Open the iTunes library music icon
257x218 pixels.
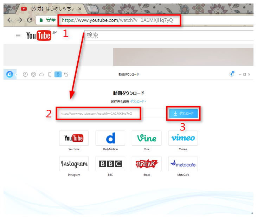(25, 75)
